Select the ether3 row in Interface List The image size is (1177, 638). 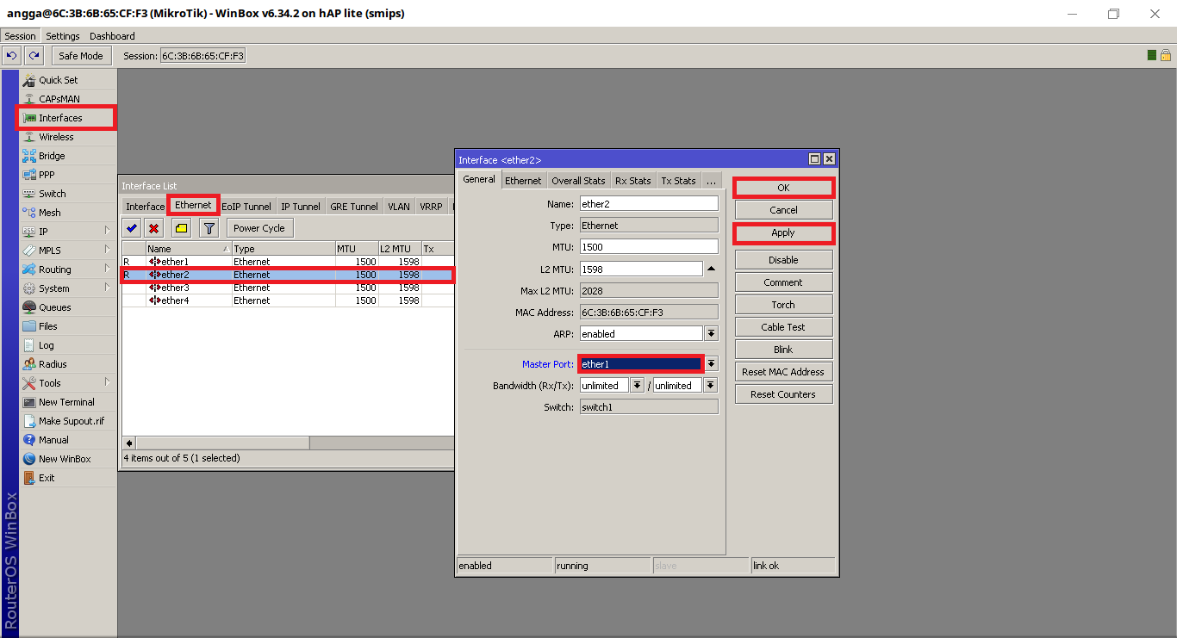[x=288, y=288]
